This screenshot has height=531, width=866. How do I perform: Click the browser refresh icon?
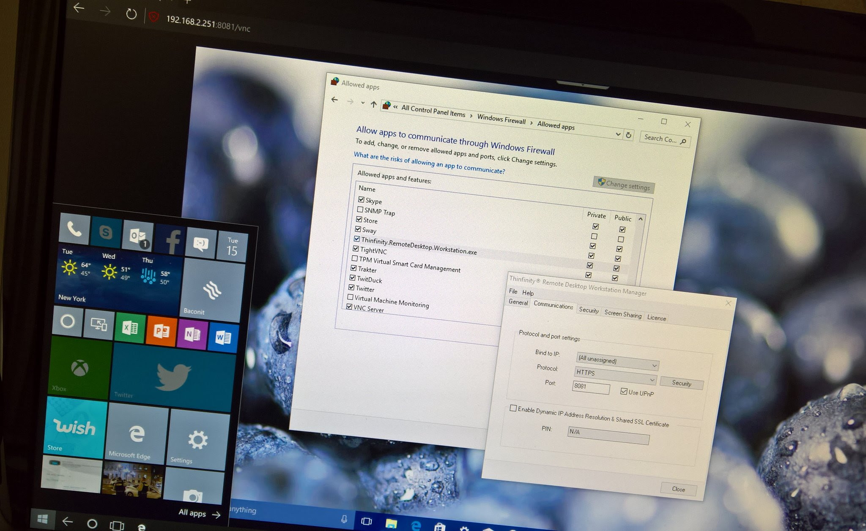click(132, 14)
